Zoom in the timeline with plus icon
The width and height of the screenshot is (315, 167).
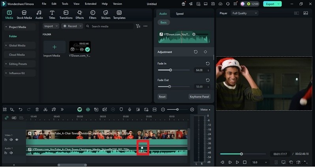pyautogui.click(x=192, y=109)
